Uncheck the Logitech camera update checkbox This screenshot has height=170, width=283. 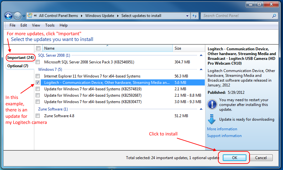(x=38, y=83)
